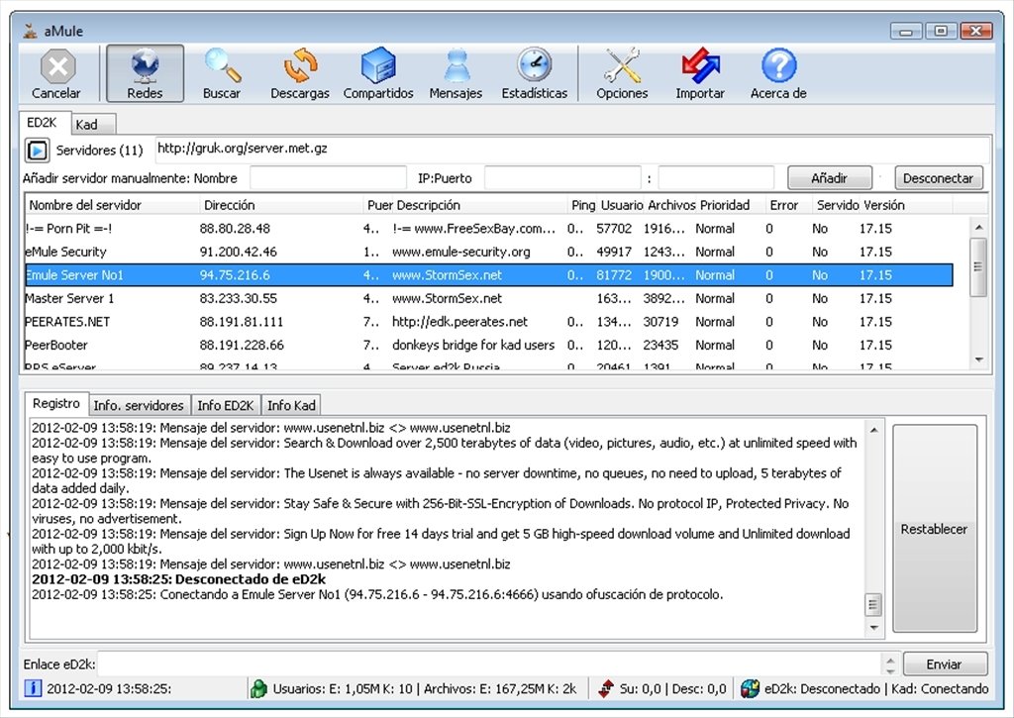This screenshot has width=1014, height=718.
Task: Click the network connection globe status icon
Action: point(750,688)
